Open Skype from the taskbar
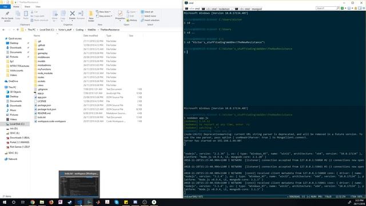Viewport: 366px width, 206px height. pyautogui.click(x=117, y=202)
